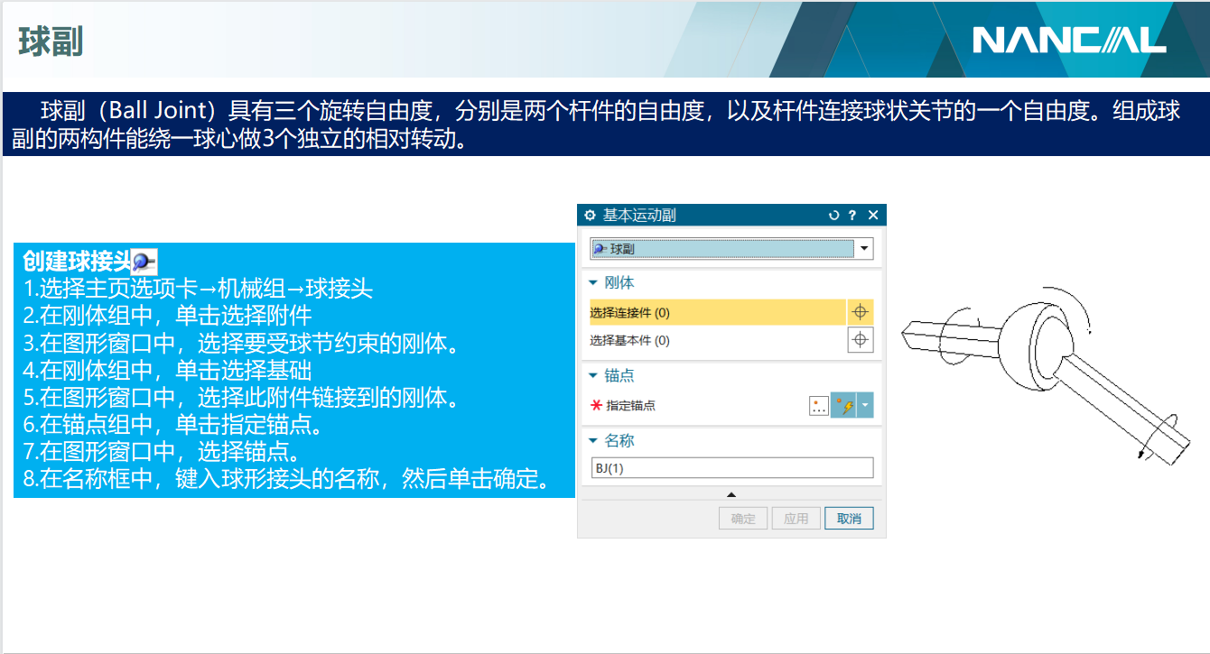1210x654 pixels.
Task: Click the 基本运动副 dialog title
Action: pyautogui.click(x=639, y=215)
